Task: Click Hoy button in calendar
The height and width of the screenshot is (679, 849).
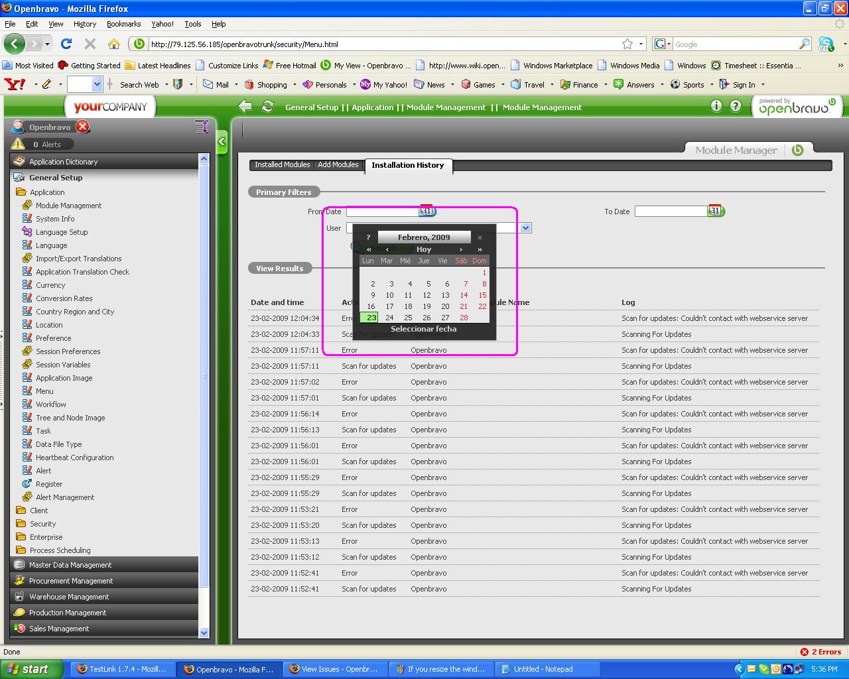Action: 424,249
